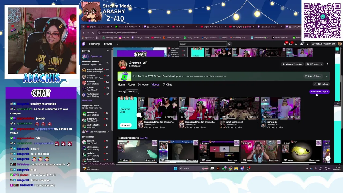
Task: Show hidden system tray icons
Action: [307, 169]
